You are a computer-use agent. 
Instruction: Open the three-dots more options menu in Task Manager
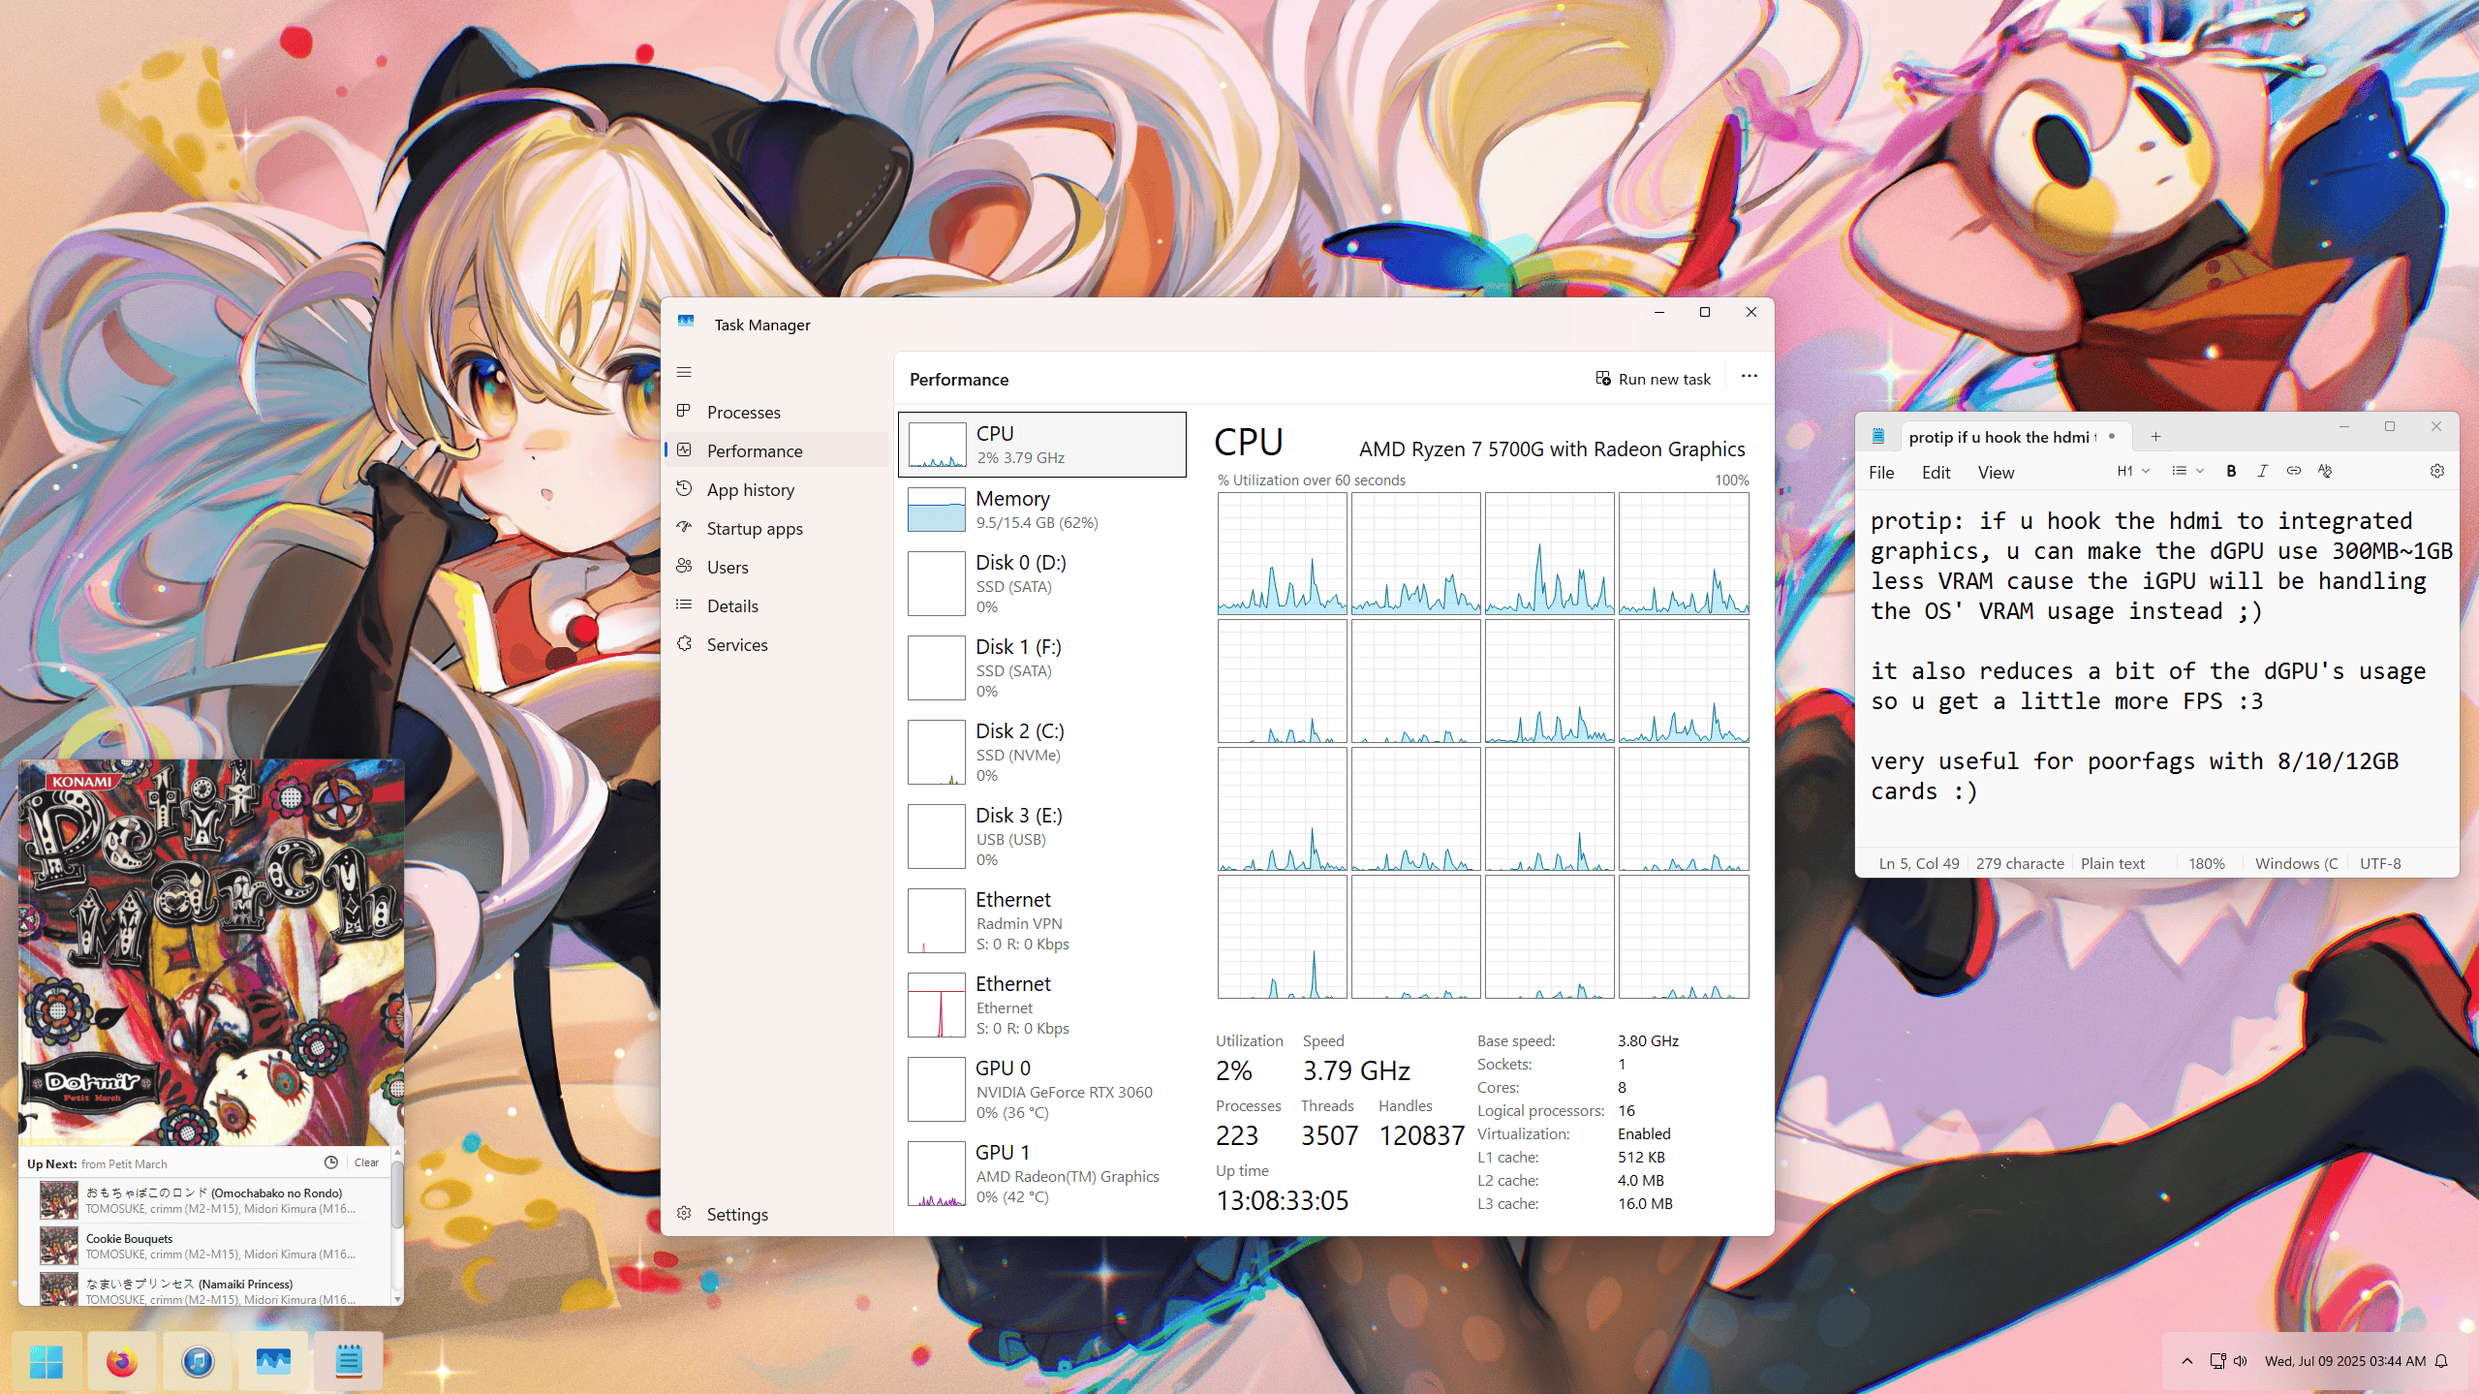[x=1749, y=377]
